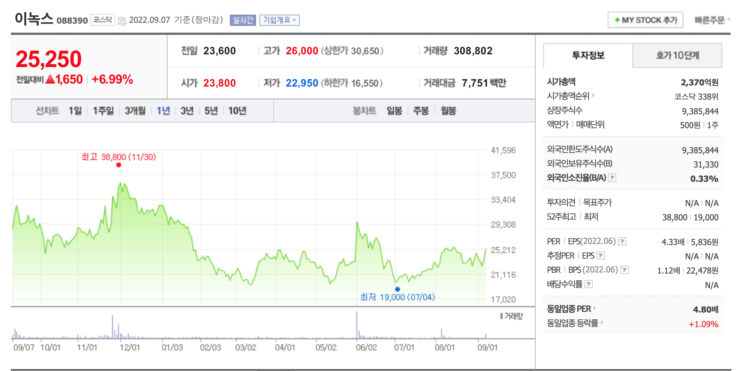Switch to 일봉 candlestick chart

394,111
